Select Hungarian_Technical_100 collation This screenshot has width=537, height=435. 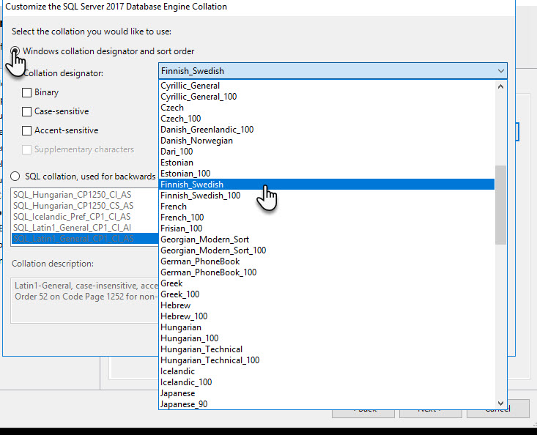pyautogui.click(x=327, y=360)
